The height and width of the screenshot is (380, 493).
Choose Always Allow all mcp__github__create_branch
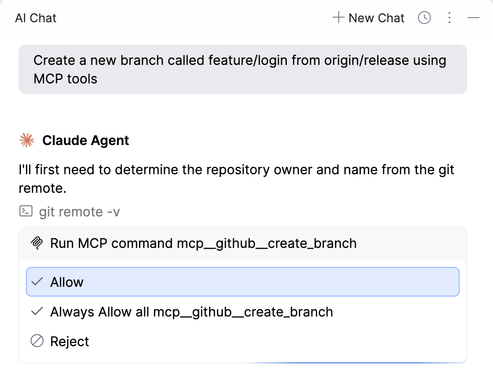click(x=243, y=312)
